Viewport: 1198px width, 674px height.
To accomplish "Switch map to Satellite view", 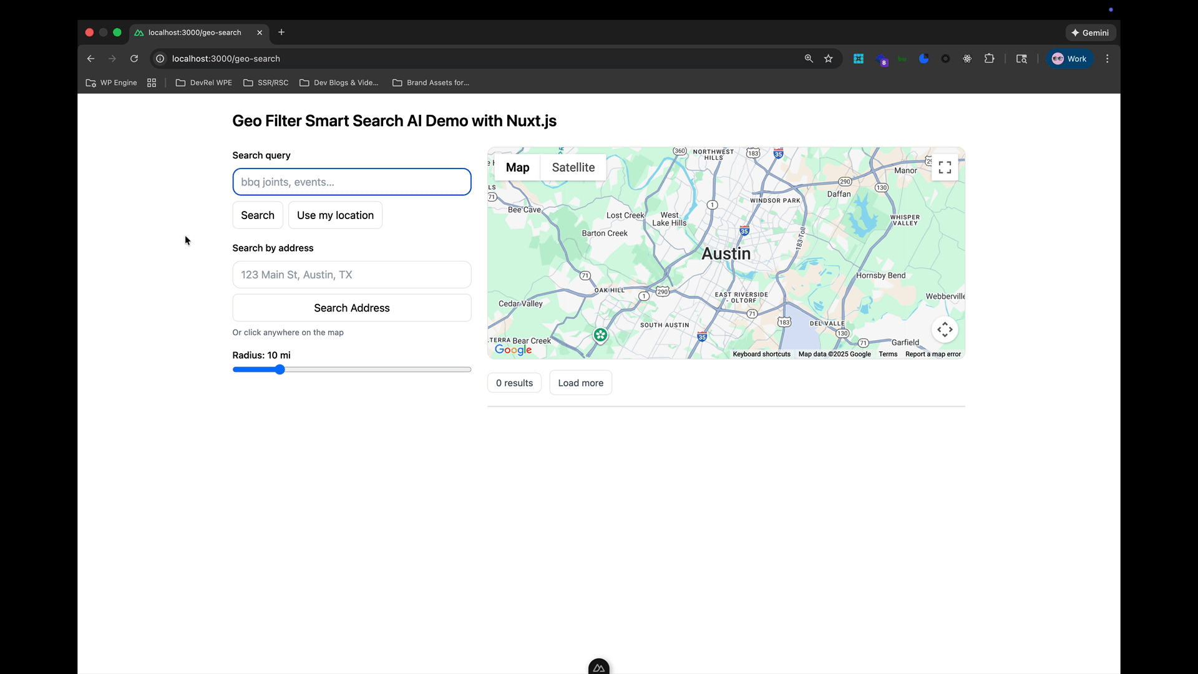I will [x=573, y=167].
